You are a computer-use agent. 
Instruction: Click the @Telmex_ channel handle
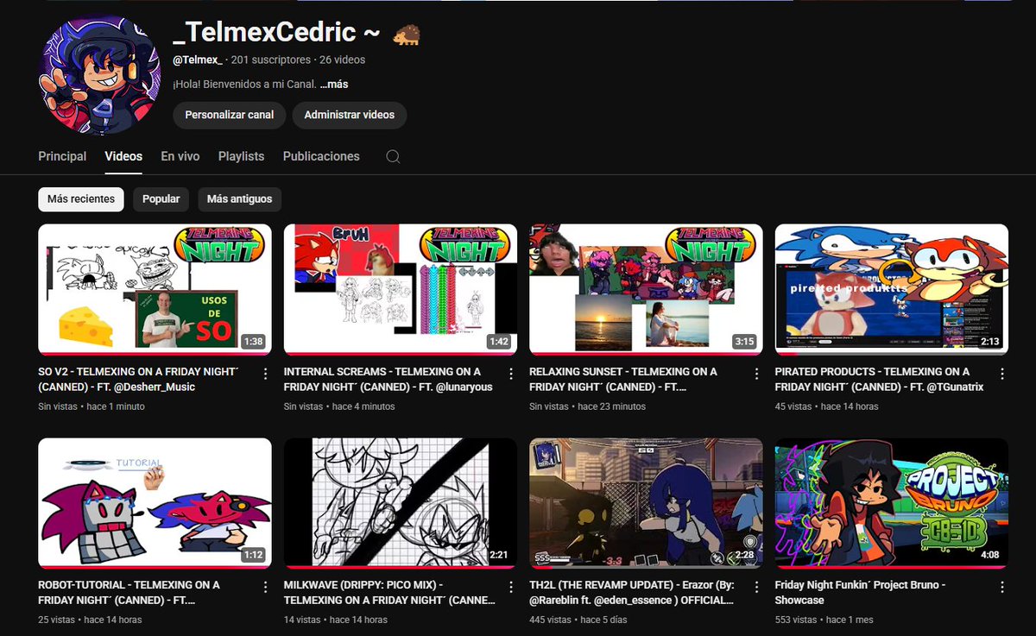click(x=198, y=60)
